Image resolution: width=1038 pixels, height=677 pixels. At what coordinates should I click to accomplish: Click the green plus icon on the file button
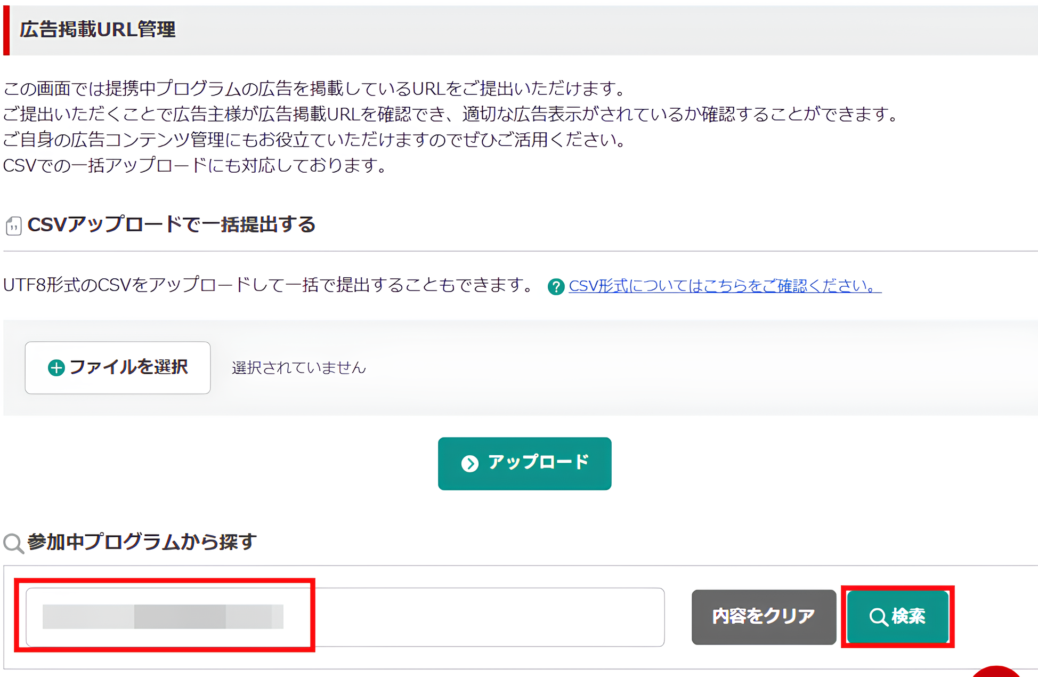click(56, 368)
